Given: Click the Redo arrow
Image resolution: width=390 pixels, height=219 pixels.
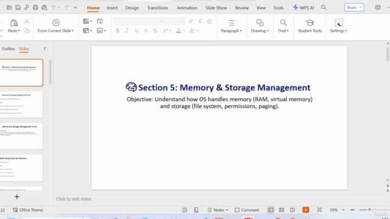Looking at the screenshot, I should pyautogui.click(x=66, y=7).
